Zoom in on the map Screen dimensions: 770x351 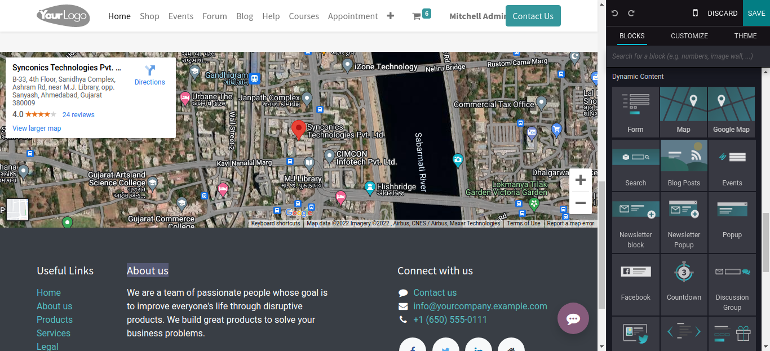[581, 180]
